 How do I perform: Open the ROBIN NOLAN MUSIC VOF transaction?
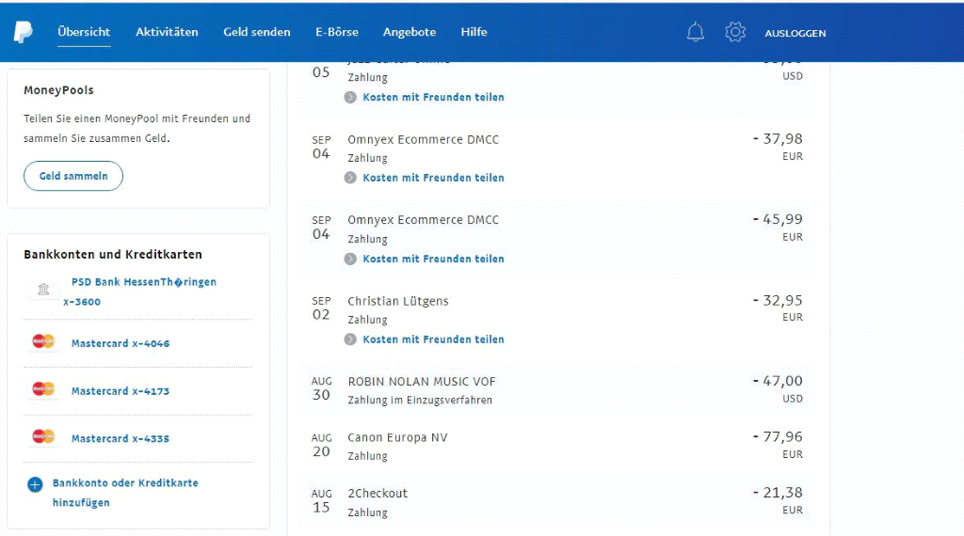tap(422, 382)
